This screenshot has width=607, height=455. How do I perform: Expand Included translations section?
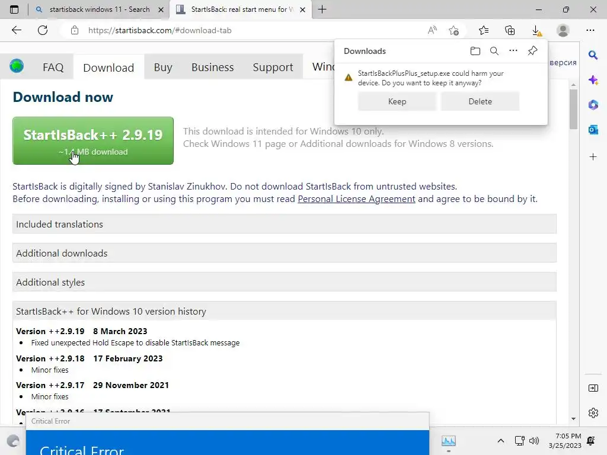point(285,224)
